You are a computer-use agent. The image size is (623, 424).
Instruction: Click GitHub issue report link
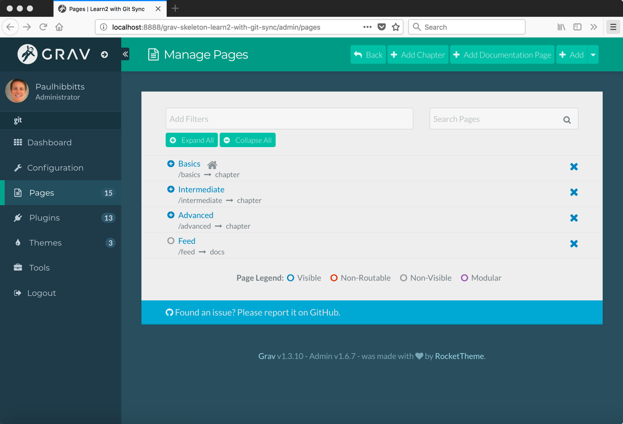point(253,312)
